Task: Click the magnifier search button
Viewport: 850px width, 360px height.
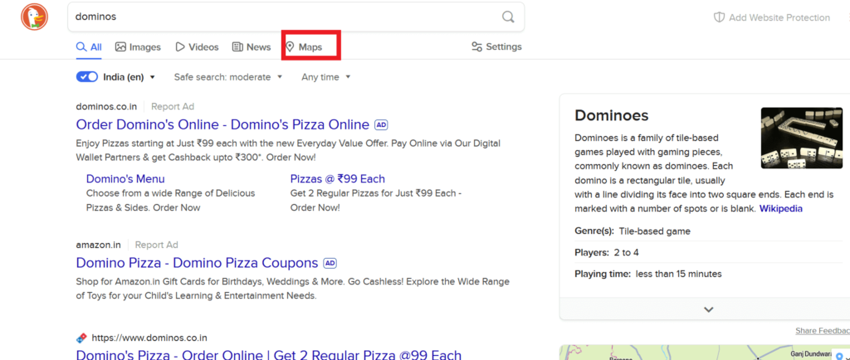Action: pyautogui.click(x=508, y=17)
